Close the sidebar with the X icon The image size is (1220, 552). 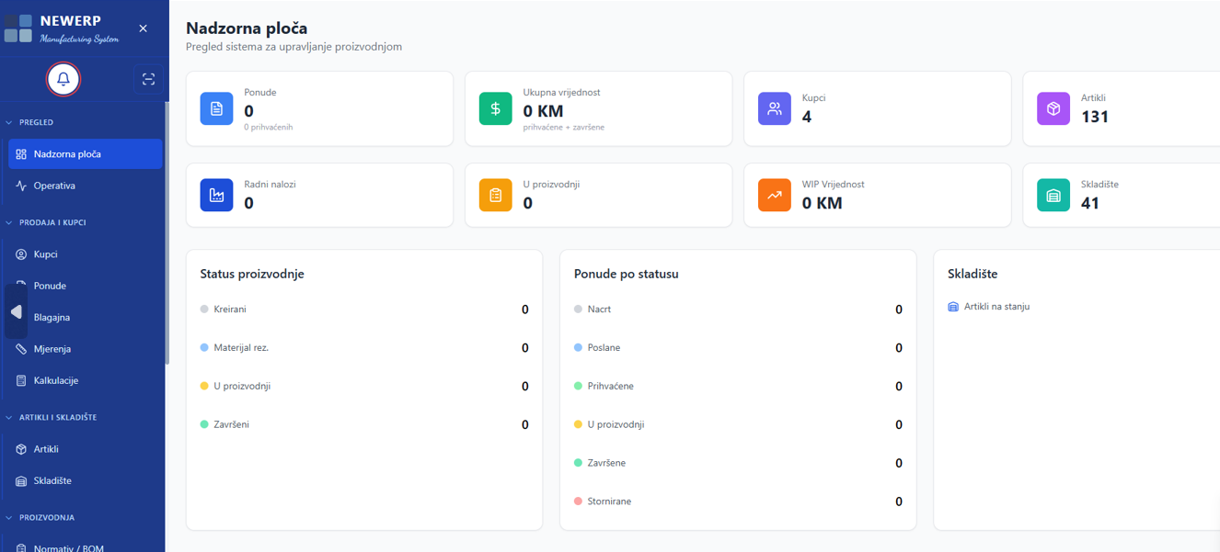point(143,28)
